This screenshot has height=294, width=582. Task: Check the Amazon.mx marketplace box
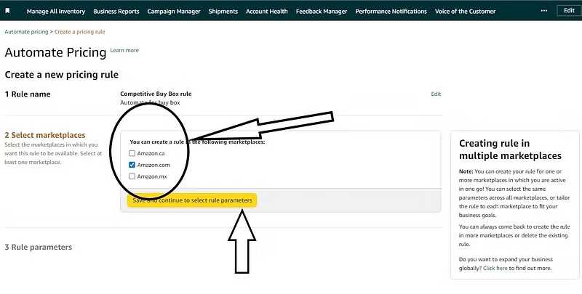[x=132, y=176]
